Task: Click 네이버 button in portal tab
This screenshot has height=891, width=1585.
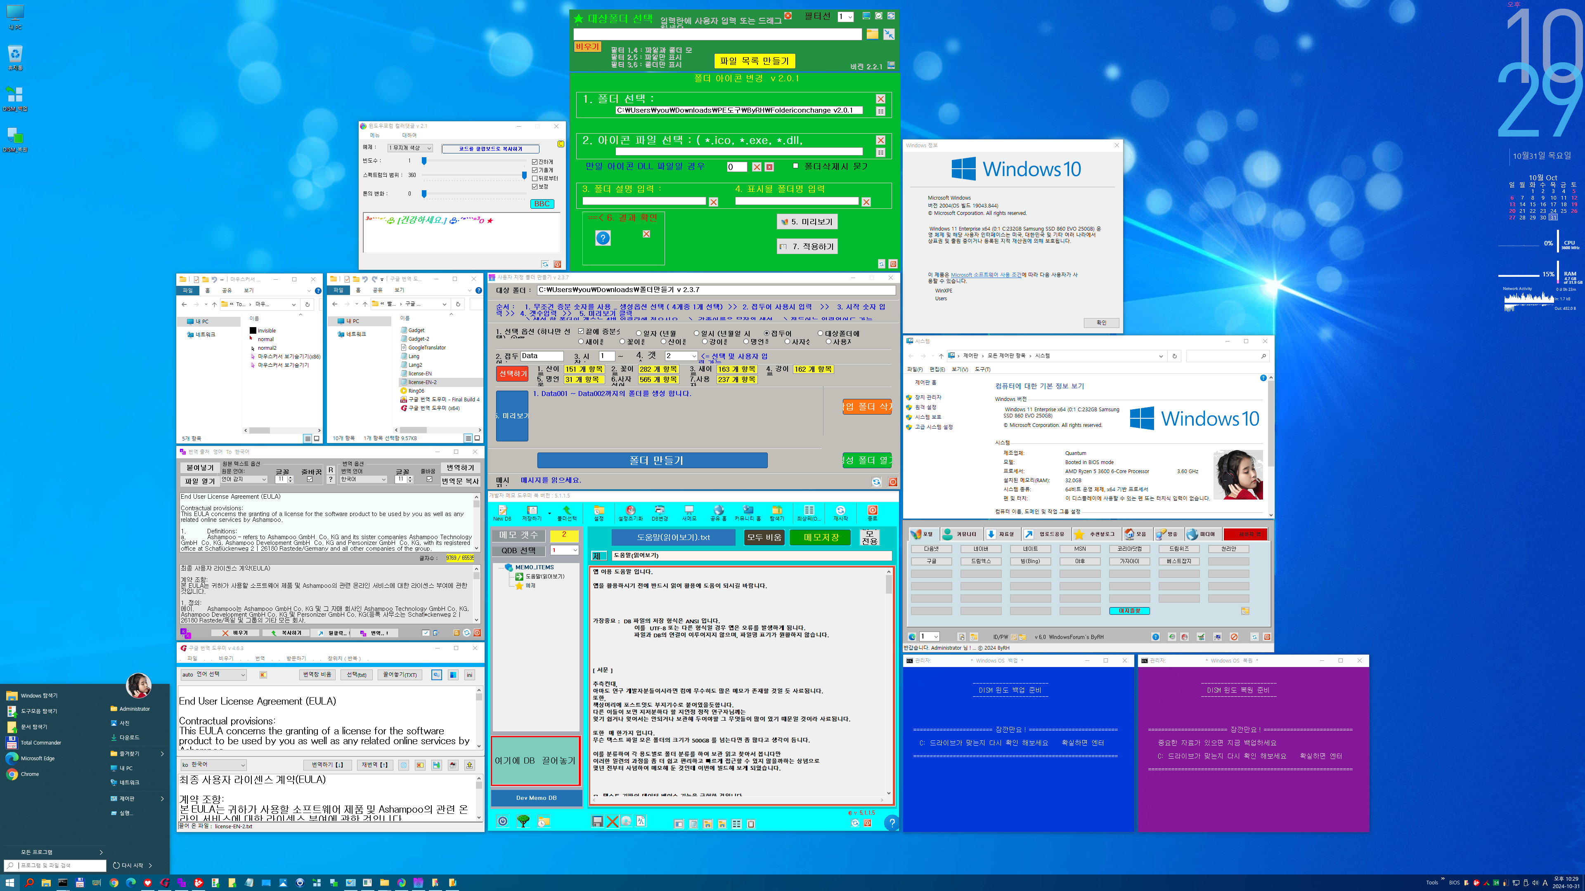Action: (981, 549)
